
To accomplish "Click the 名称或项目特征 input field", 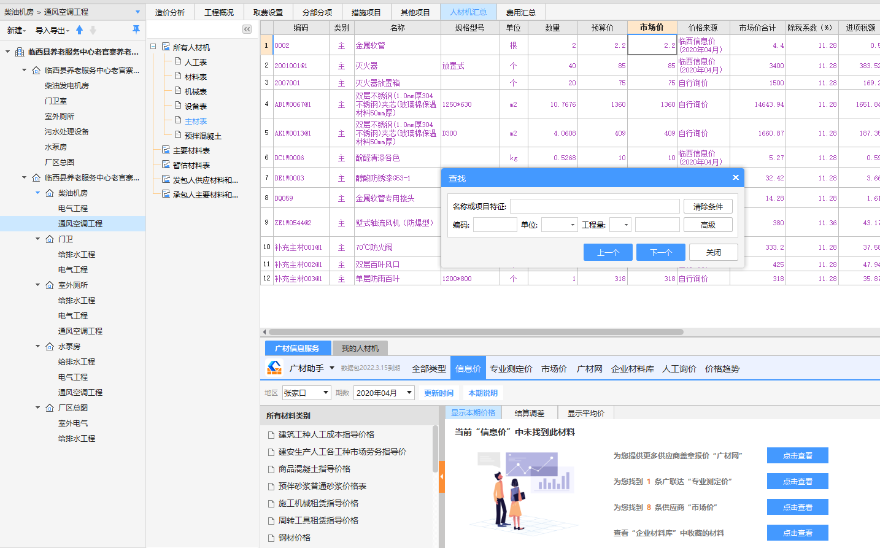I will point(595,206).
